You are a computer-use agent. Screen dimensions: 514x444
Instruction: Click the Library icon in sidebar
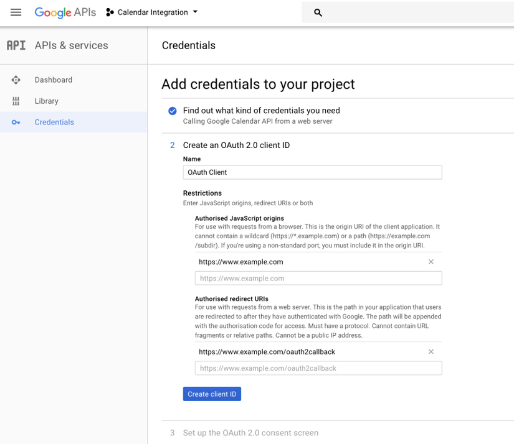coord(16,101)
